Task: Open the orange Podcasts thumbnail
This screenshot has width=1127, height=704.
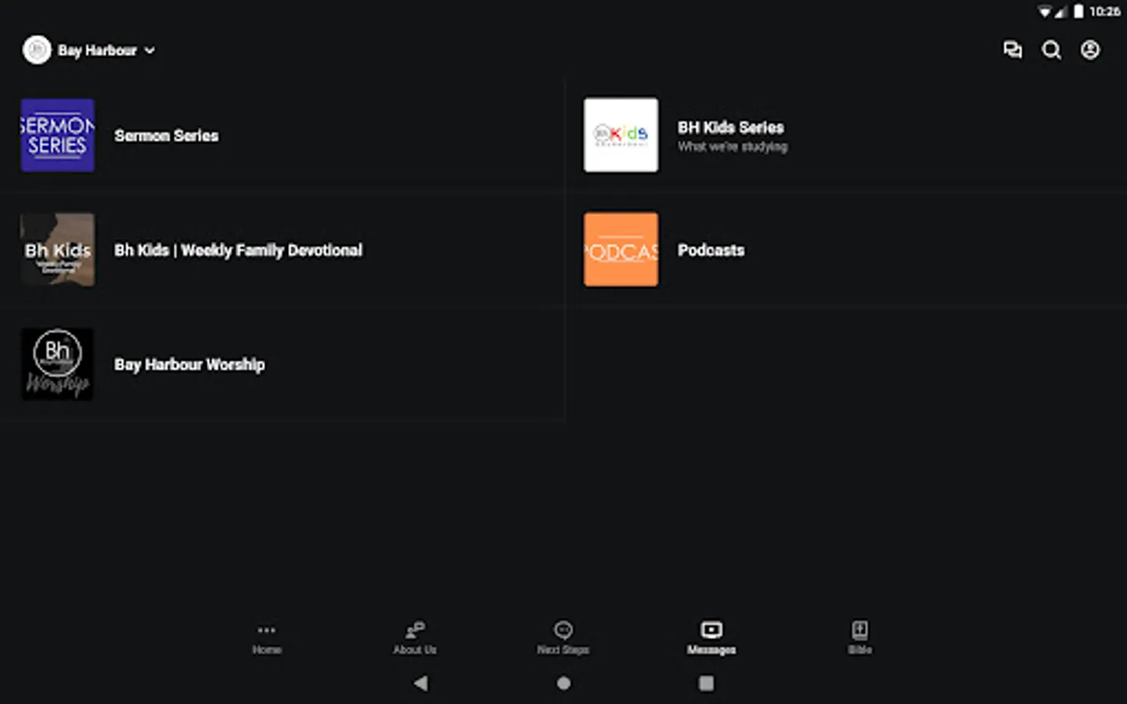Action: tap(621, 250)
